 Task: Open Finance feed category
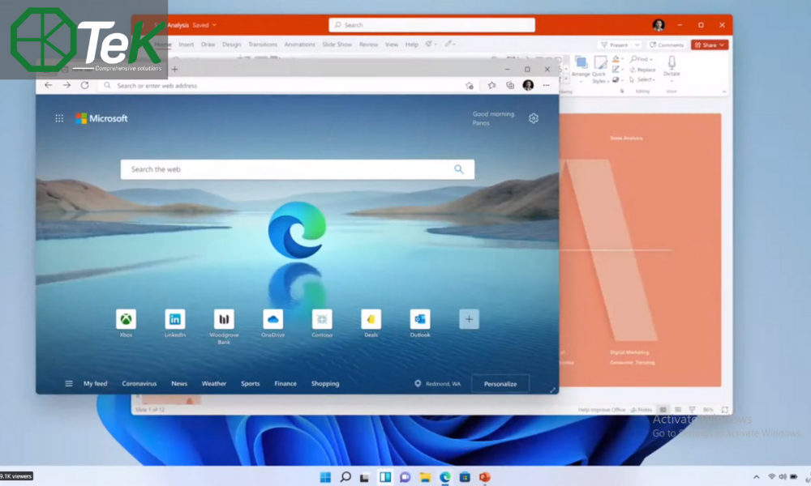coord(285,383)
